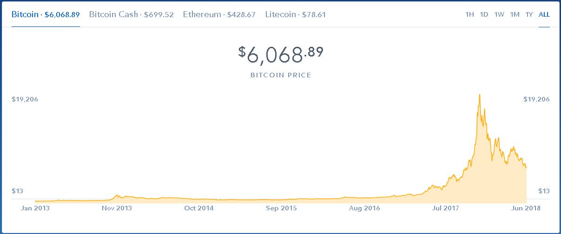Select the Bitcoin price tab

pos(46,14)
